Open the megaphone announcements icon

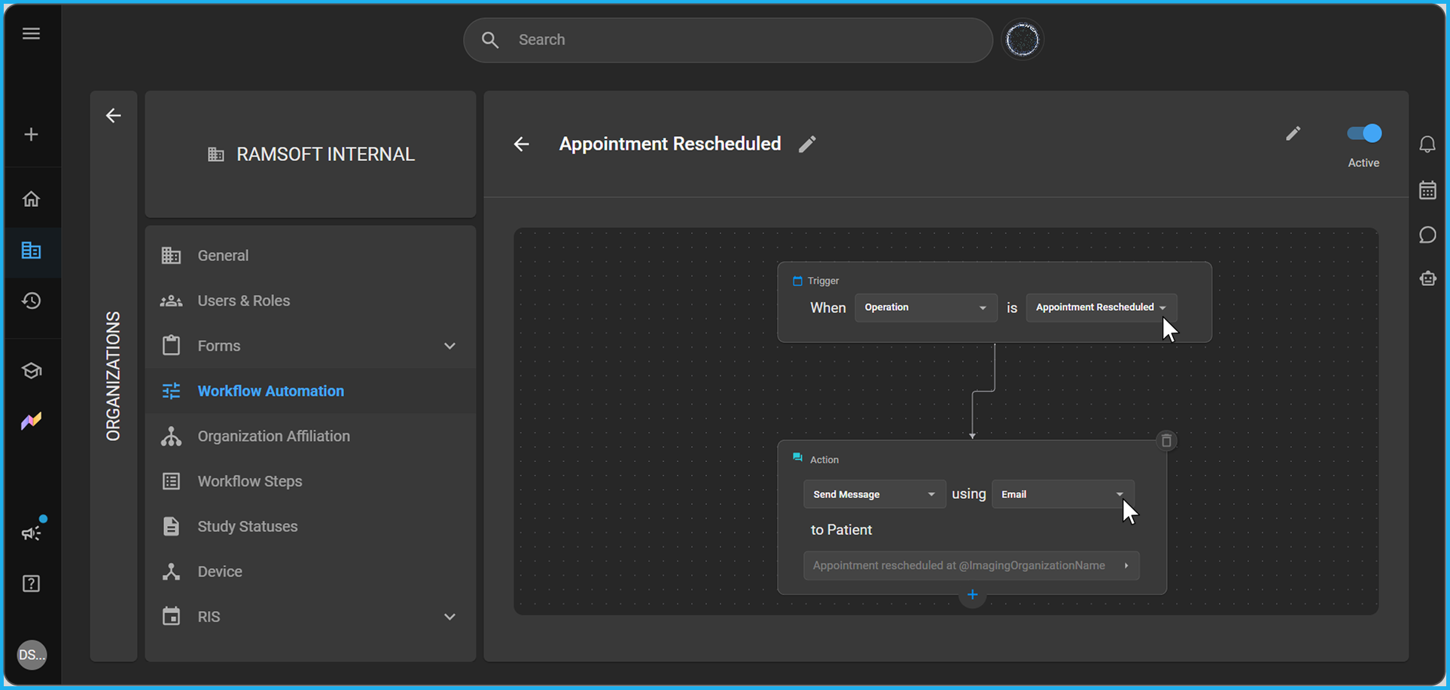click(31, 533)
